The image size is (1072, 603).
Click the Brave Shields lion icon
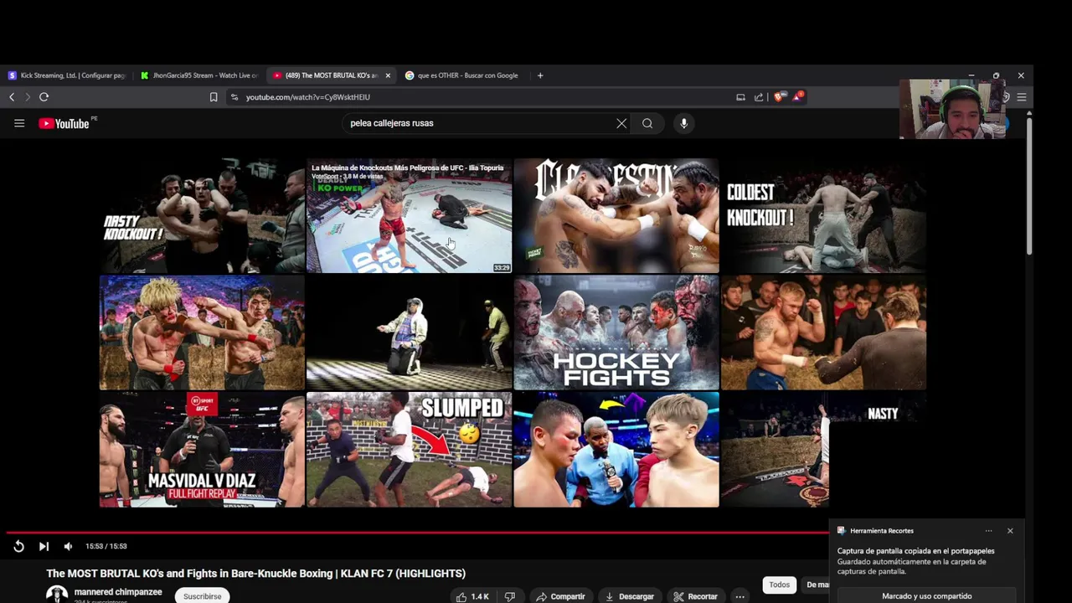(779, 97)
